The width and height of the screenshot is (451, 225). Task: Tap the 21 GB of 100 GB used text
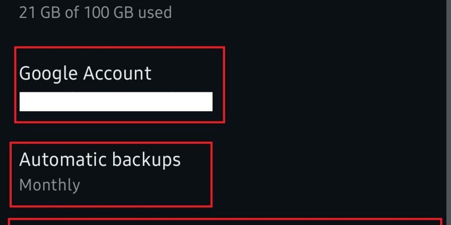pyautogui.click(x=95, y=12)
